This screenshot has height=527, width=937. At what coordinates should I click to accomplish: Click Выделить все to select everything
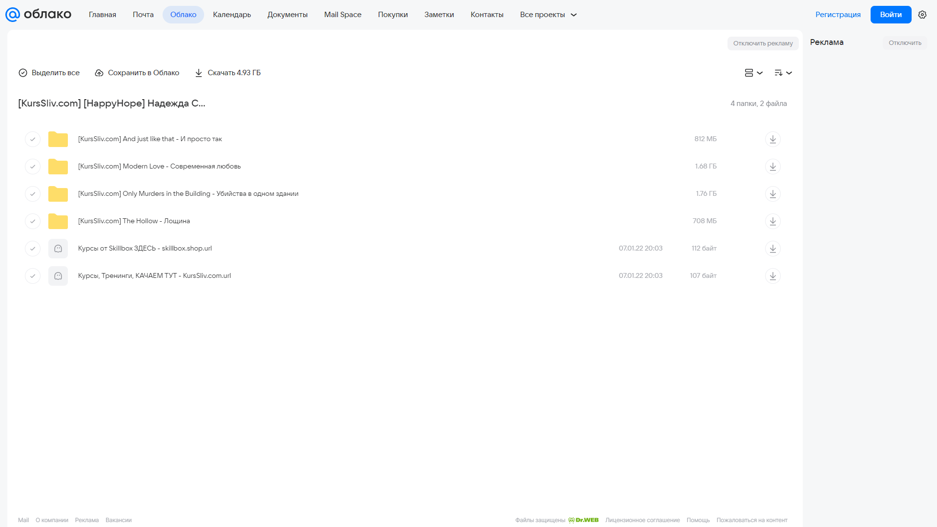click(x=49, y=73)
